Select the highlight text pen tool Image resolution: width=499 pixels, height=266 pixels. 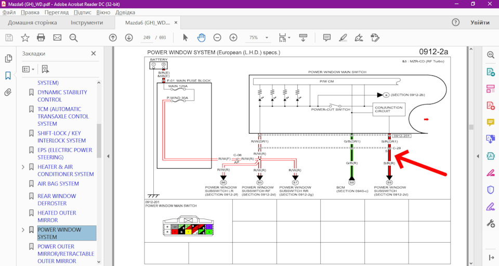tap(343, 37)
